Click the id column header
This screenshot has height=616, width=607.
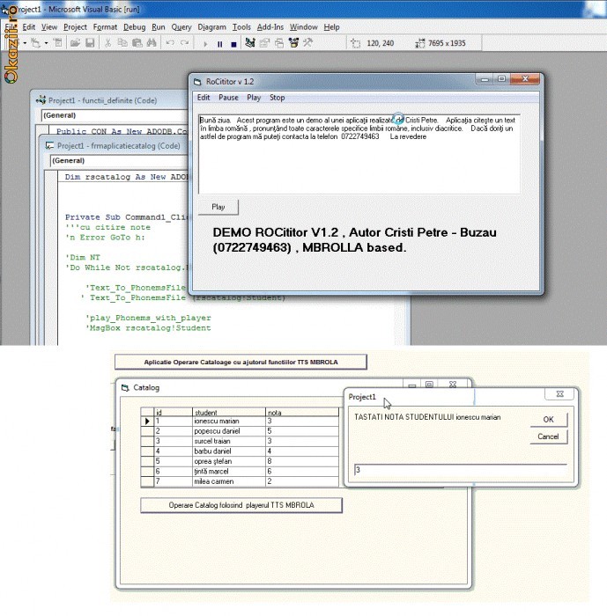[x=173, y=412]
